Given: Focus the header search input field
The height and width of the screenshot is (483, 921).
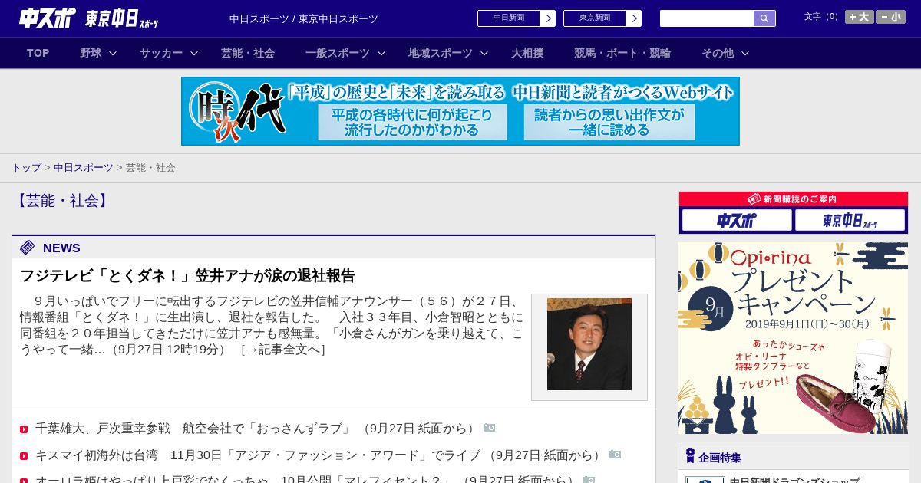Looking at the screenshot, I should coord(707,18).
